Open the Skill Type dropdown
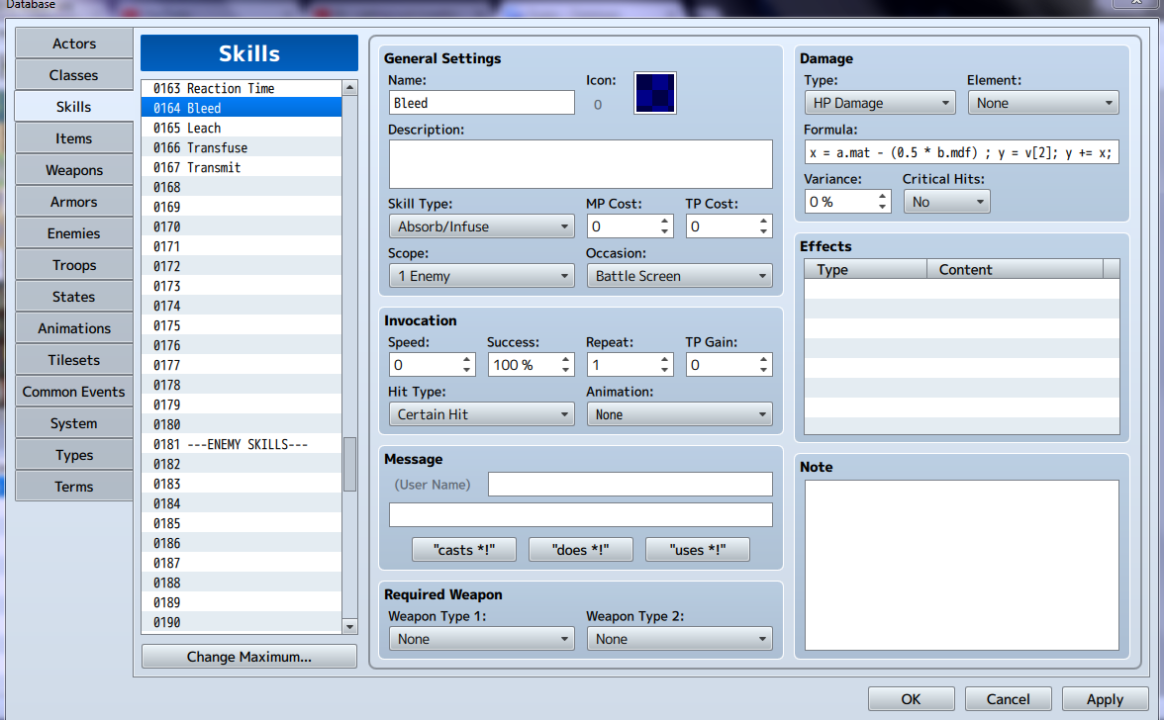This screenshot has height=720, width=1164. (x=481, y=225)
